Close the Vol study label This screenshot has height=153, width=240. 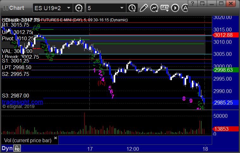click(55, 138)
